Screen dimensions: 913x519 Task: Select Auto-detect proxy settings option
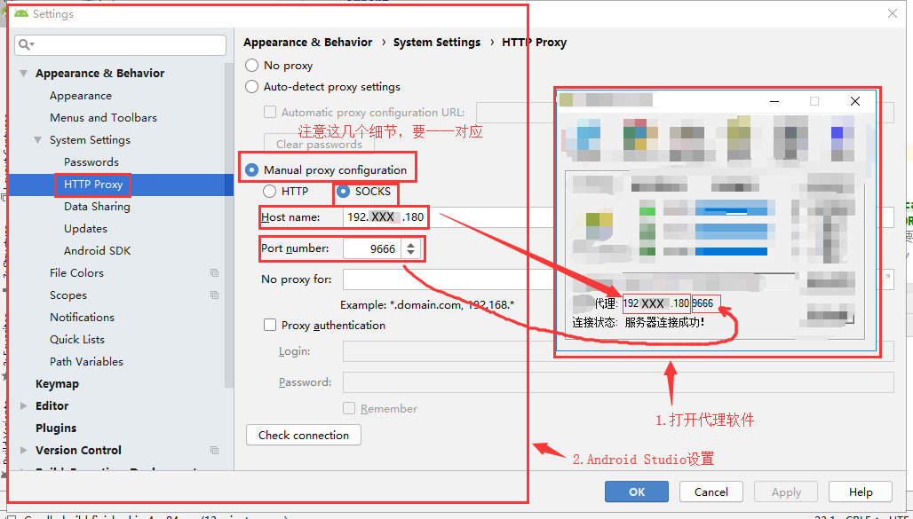pos(251,87)
